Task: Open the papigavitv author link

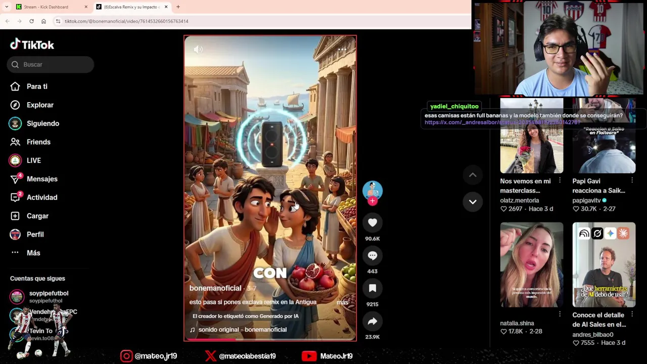Action: (586, 200)
